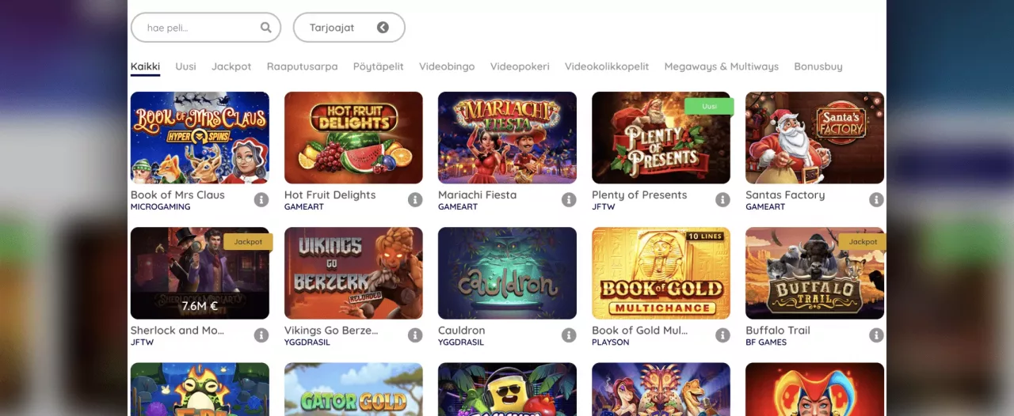This screenshot has height=416, width=1014.
Task: Launch Santa's Factory thumbnail
Action: point(814,138)
